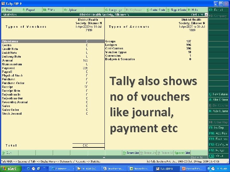Click Q: Quit on bottom bar
This screenshot has width=230, height=172.
[x=10, y=153]
